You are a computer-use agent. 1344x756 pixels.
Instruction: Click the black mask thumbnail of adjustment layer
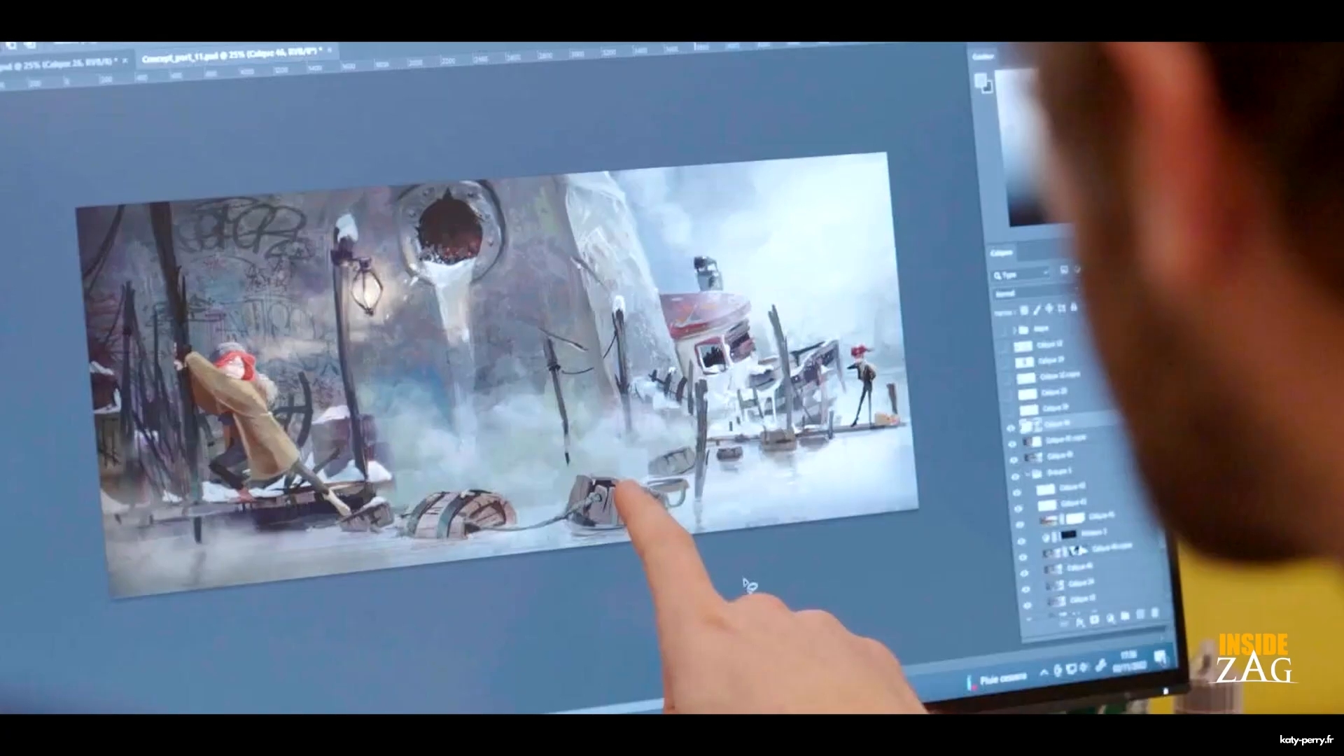1068,535
